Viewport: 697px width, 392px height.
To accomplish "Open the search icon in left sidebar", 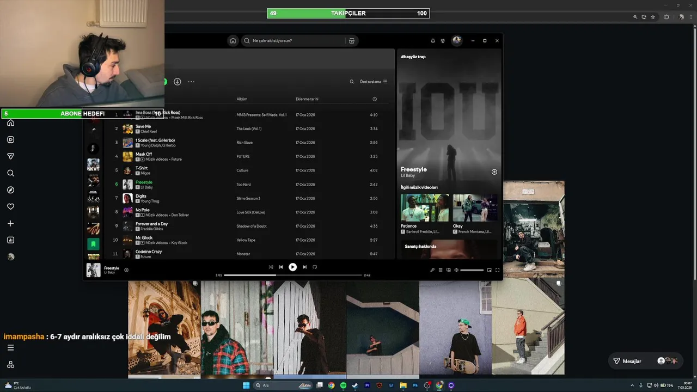I will pos(10,173).
